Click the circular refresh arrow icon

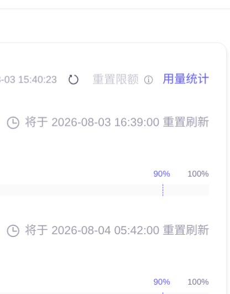(74, 80)
